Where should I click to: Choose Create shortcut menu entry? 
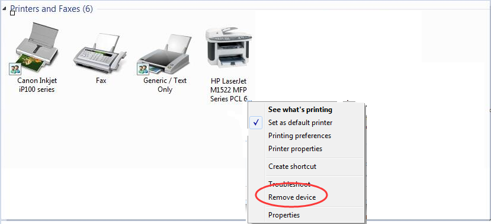click(292, 167)
